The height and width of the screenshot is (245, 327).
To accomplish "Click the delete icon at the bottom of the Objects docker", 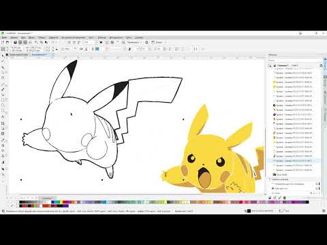I will tap(285, 198).
